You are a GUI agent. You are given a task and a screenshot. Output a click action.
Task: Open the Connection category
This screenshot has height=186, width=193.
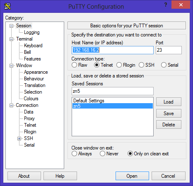tap(27, 105)
